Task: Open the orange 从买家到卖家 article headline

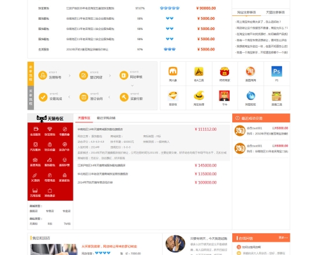Action: [109, 247]
